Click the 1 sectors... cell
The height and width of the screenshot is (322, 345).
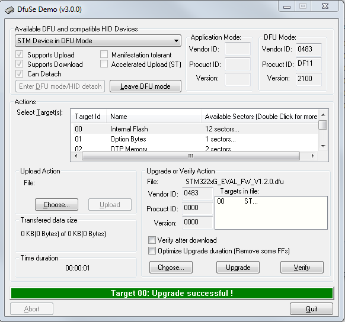click(221, 139)
